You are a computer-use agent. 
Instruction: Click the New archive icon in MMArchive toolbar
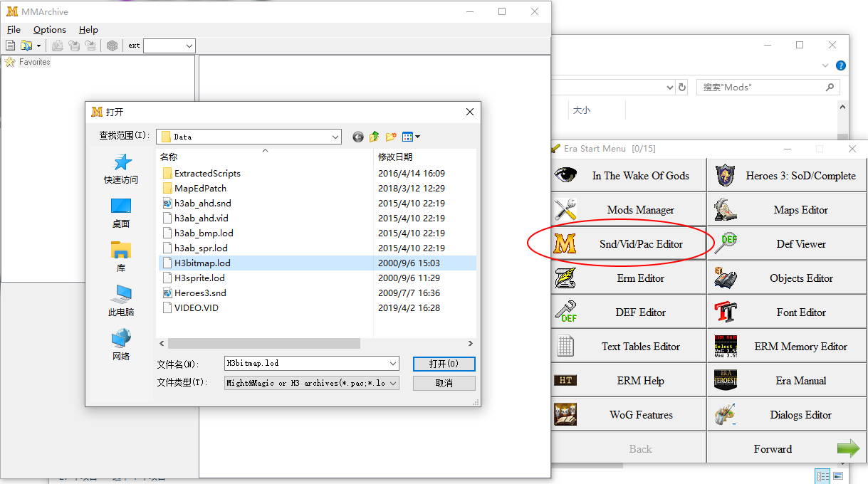11,46
